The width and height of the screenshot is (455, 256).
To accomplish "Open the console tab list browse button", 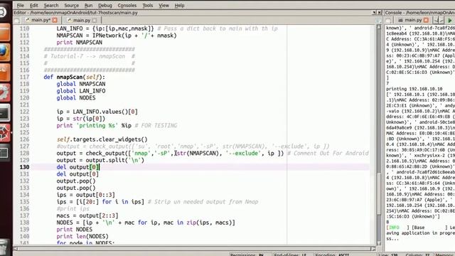I will pyautogui.click(x=388, y=21).
